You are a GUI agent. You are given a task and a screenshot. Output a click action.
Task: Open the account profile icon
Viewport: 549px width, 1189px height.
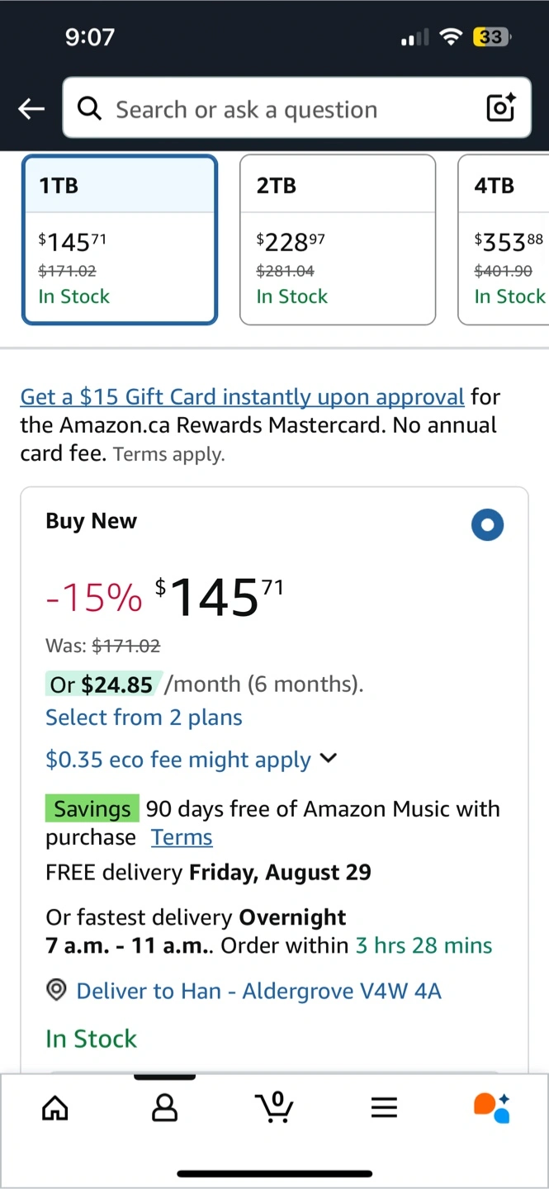(165, 1107)
